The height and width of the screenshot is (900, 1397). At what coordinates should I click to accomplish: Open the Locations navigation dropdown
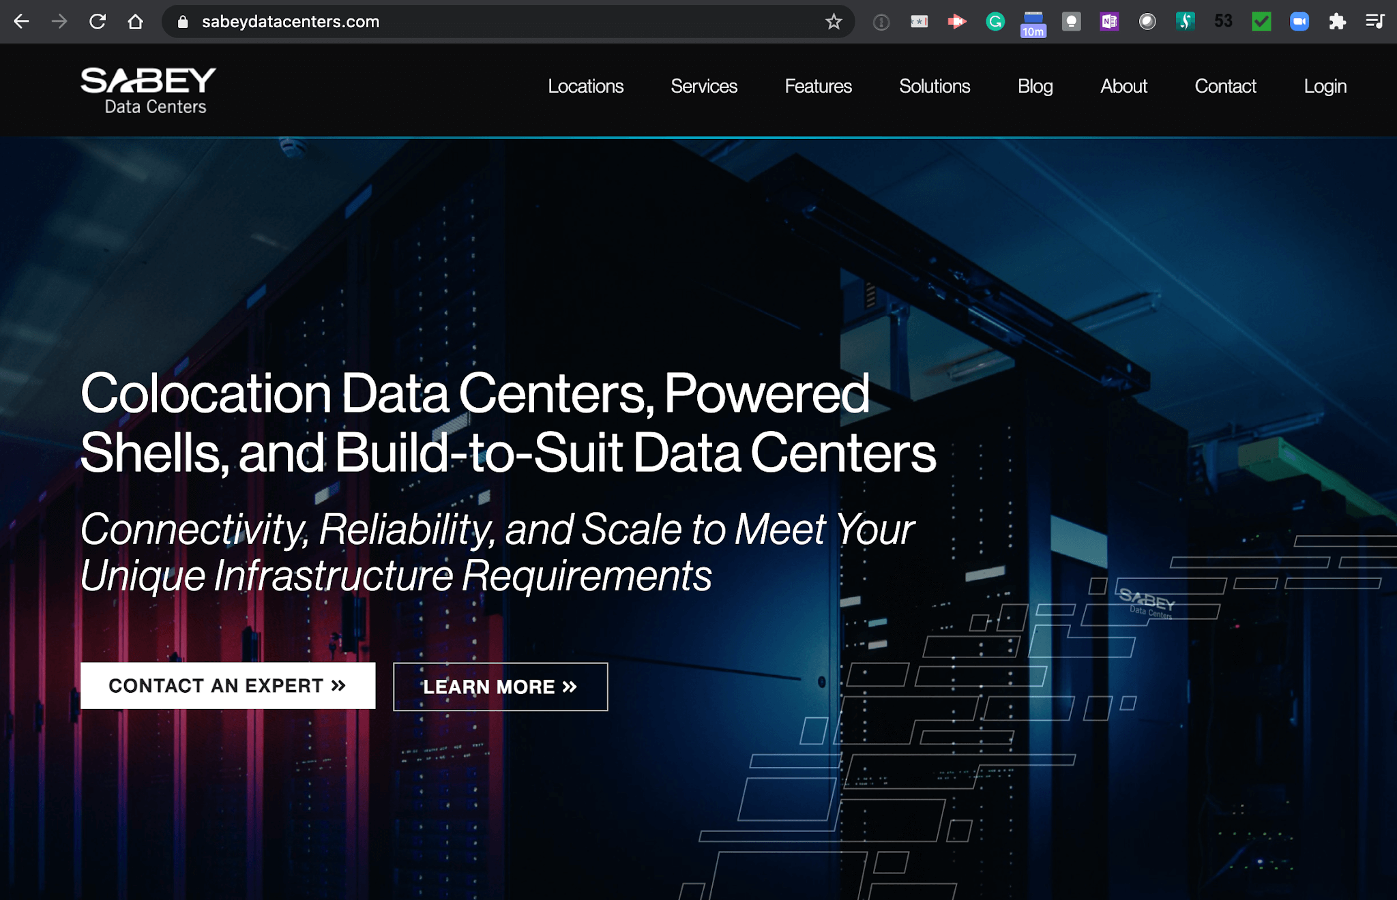(585, 87)
